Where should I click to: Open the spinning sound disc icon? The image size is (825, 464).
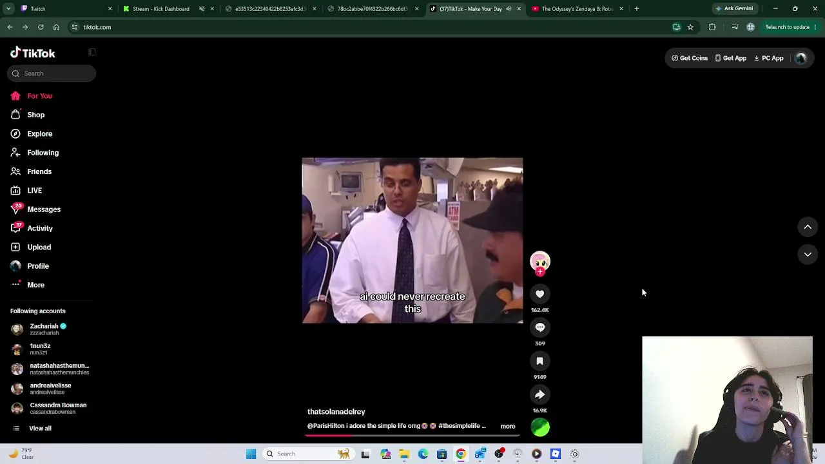click(540, 427)
